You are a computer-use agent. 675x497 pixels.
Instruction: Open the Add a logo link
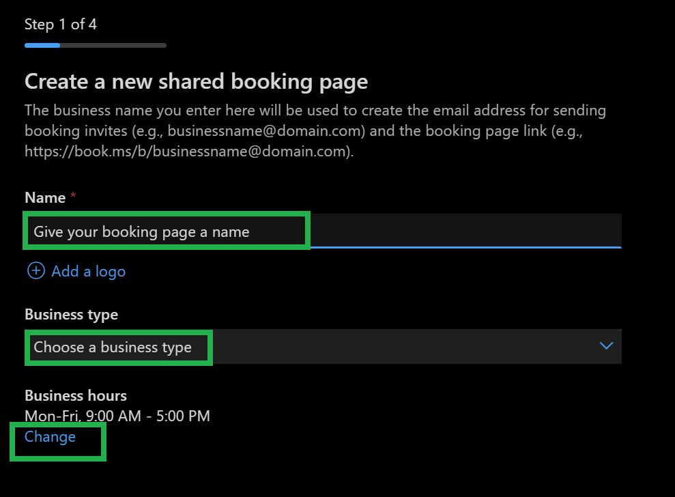pyautogui.click(x=88, y=271)
